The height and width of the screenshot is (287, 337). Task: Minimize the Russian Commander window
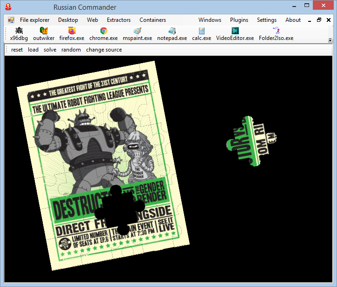[294, 6]
